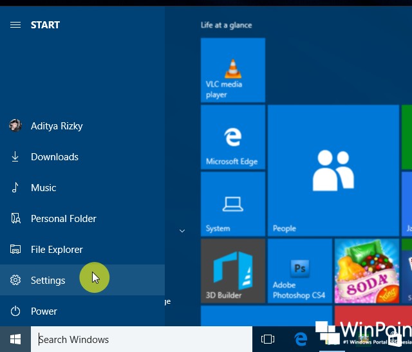Screen dimensions: 412x352
Task: Click the Power option
Action: [x=82, y=311]
